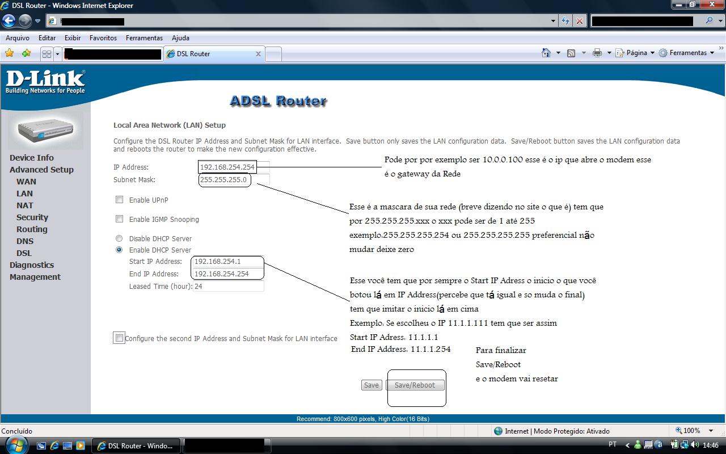Open the Ajuda menu
The height and width of the screenshot is (454, 726).
tap(180, 38)
